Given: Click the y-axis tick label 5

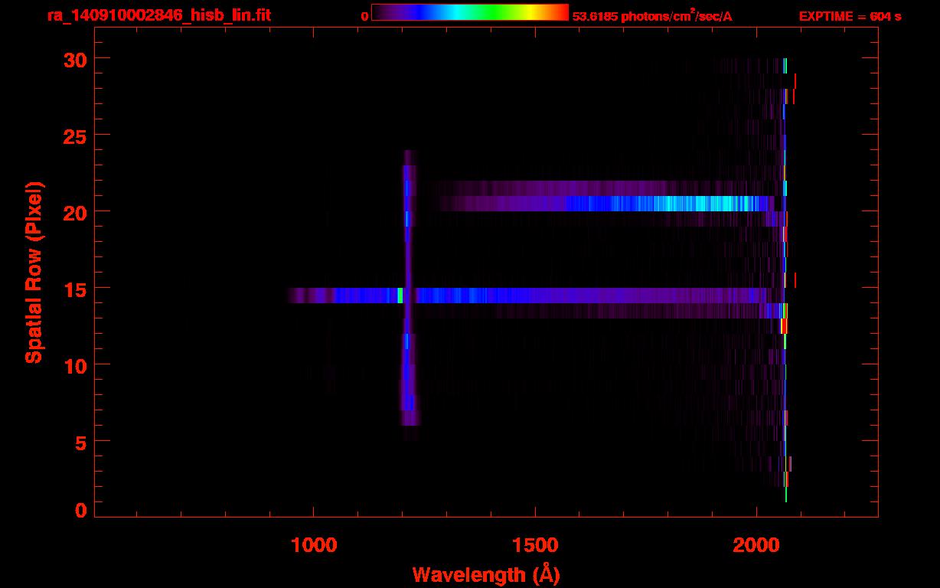Looking at the screenshot, I should tap(80, 442).
